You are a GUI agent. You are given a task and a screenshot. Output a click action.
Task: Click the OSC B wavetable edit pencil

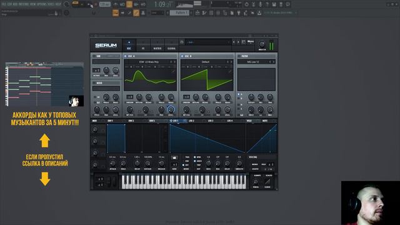pyautogui.click(x=230, y=72)
